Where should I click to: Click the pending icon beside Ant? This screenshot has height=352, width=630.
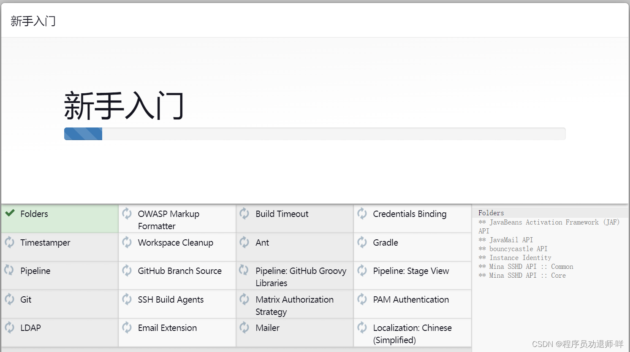click(x=244, y=242)
